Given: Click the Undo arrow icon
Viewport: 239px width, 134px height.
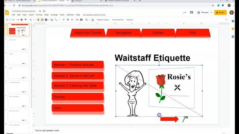Looking at the screenshot, I should (x=14, y=20).
